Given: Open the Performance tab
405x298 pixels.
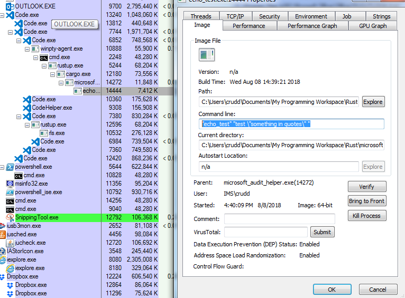Looking at the screenshot, I should coord(248,26).
